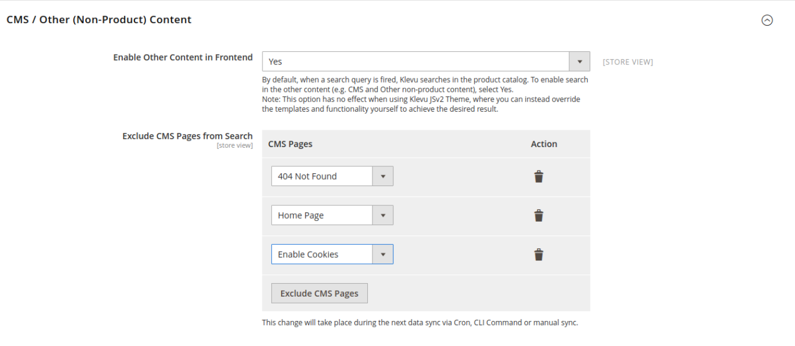Viewport: 795px width, 346px height.
Task: Collapse the CMS section using circled chevron
Action: coord(767,20)
